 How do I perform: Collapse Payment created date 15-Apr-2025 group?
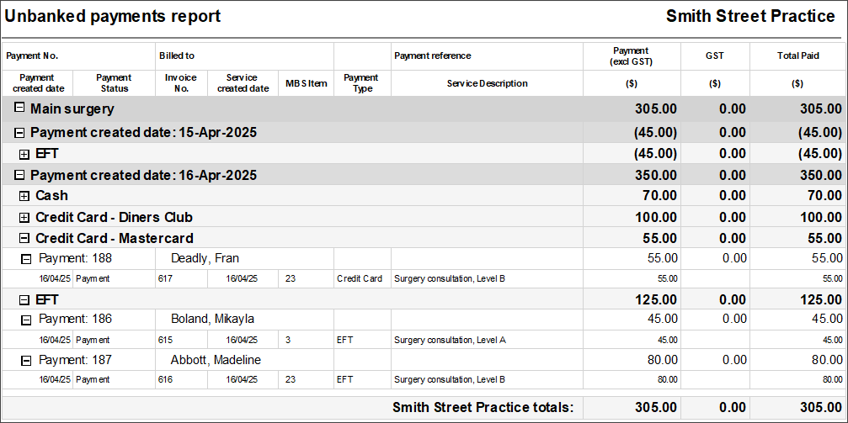19,132
